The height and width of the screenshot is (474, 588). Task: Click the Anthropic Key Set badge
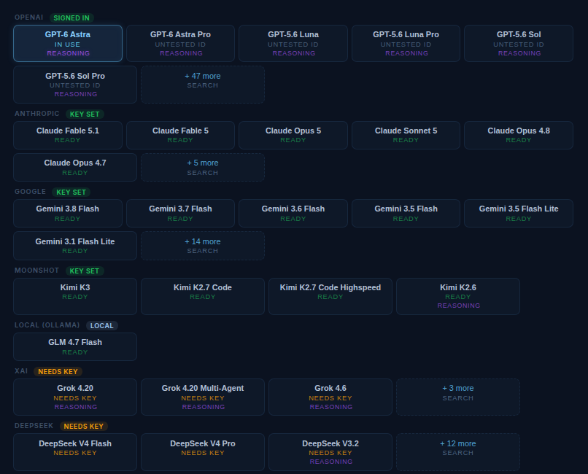[x=85, y=114]
